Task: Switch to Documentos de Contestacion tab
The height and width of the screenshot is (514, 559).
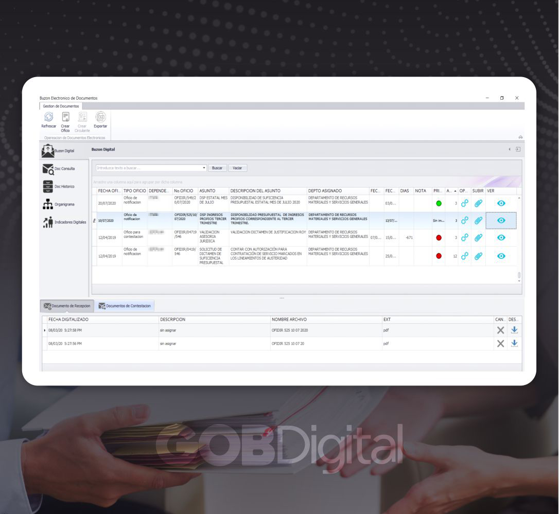Action: [x=125, y=306]
